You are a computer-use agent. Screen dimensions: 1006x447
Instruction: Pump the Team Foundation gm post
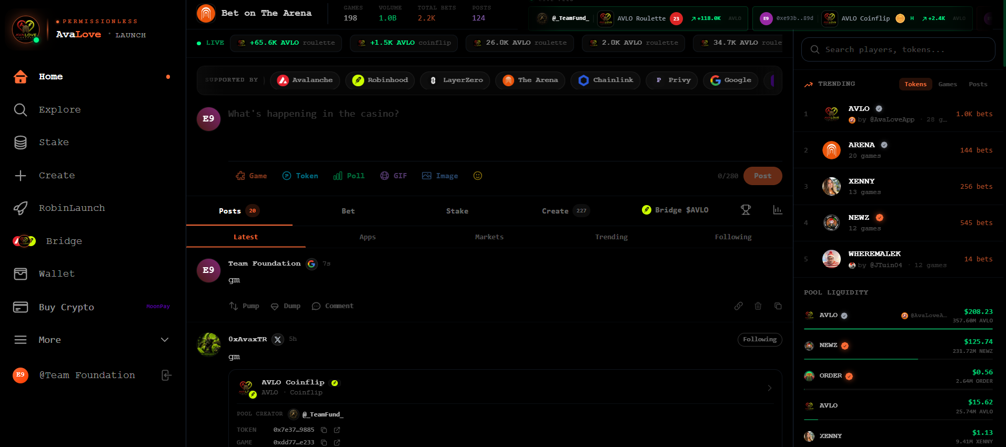pos(244,306)
